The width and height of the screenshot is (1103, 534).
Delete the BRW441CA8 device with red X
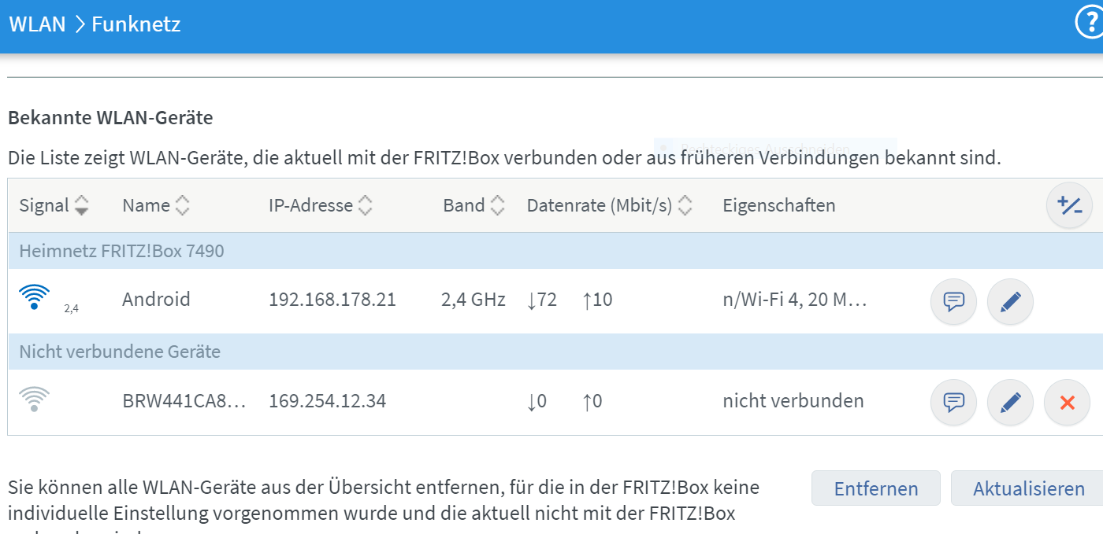[1067, 403]
